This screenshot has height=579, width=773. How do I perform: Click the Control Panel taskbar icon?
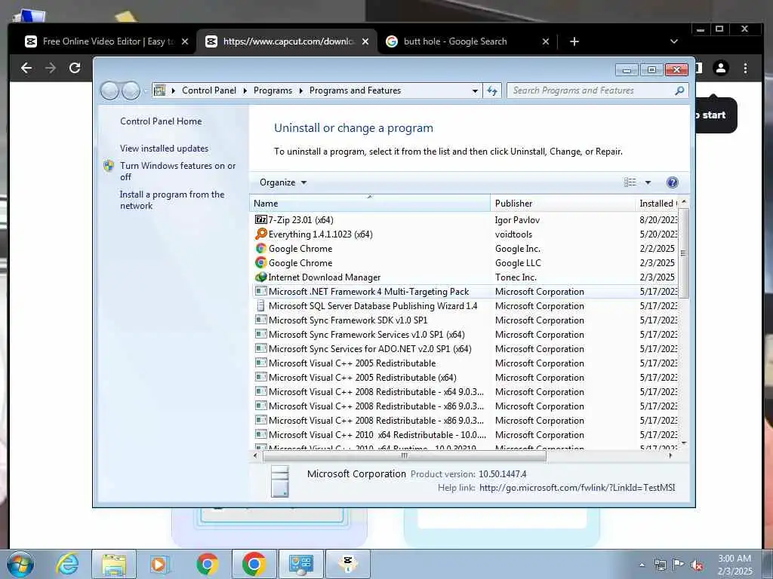click(x=300, y=564)
